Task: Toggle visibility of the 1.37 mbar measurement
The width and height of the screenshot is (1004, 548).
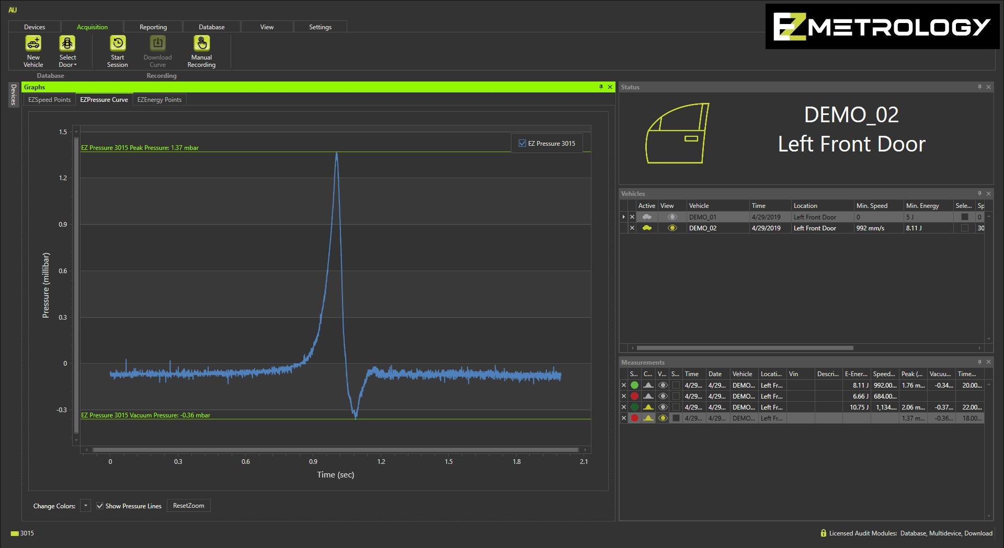Action: tap(663, 418)
